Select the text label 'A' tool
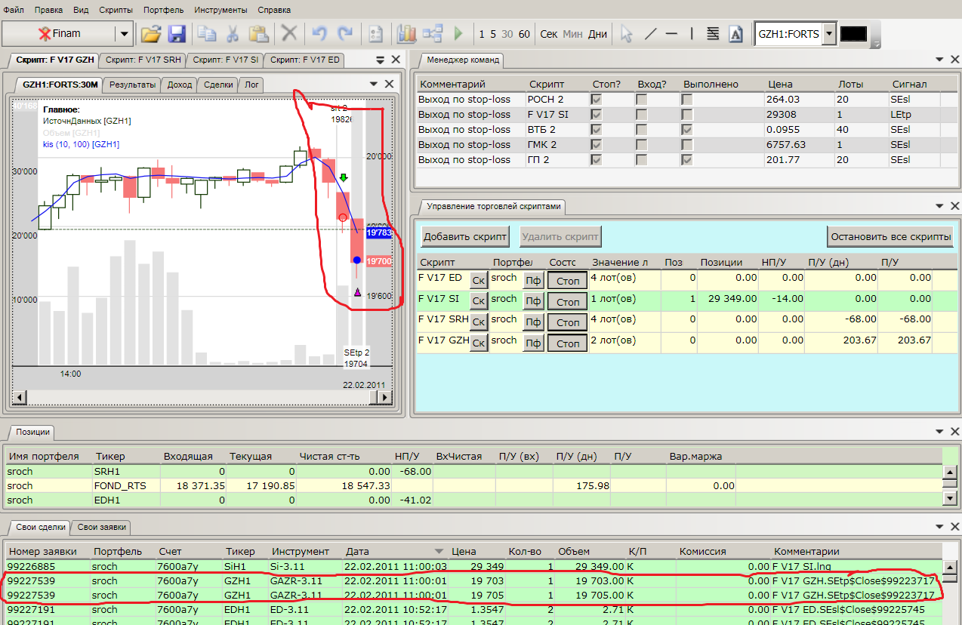 [x=735, y=34]
